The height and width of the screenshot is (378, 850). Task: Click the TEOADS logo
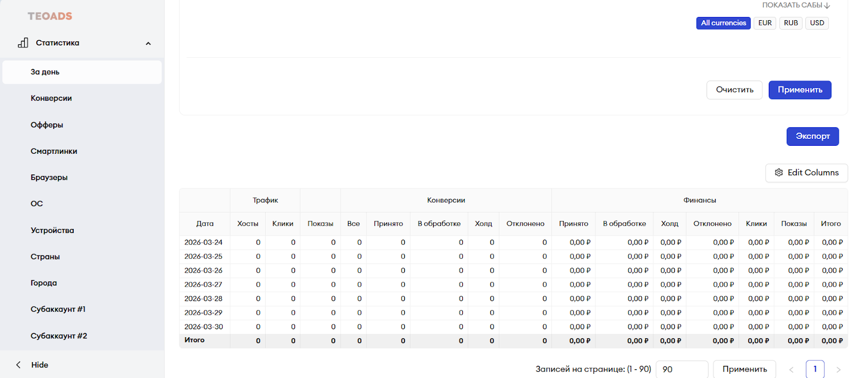pyautogui.click(x=50, y=16)
